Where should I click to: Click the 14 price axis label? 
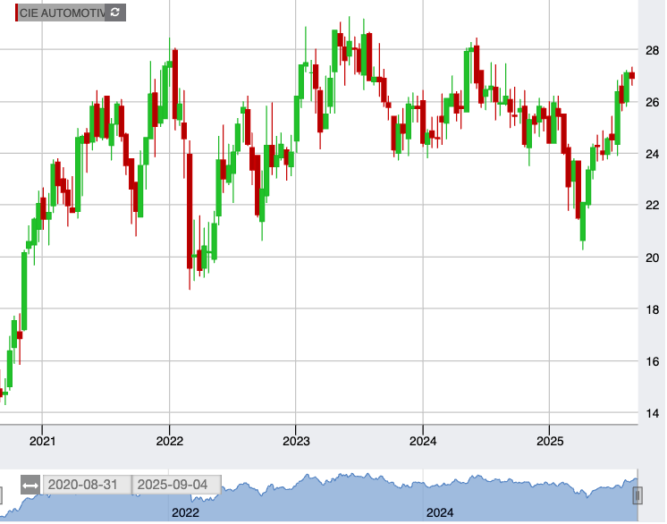pos(652,413)
